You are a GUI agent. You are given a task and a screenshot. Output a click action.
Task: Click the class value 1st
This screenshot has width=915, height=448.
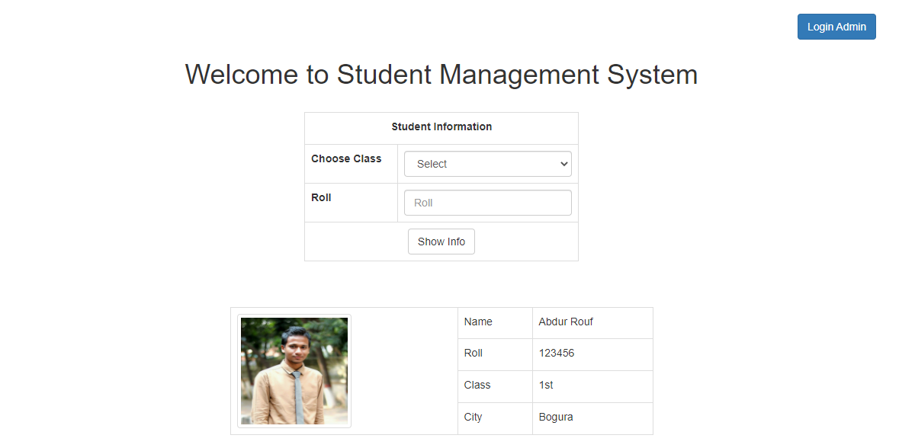coord(546,386)
